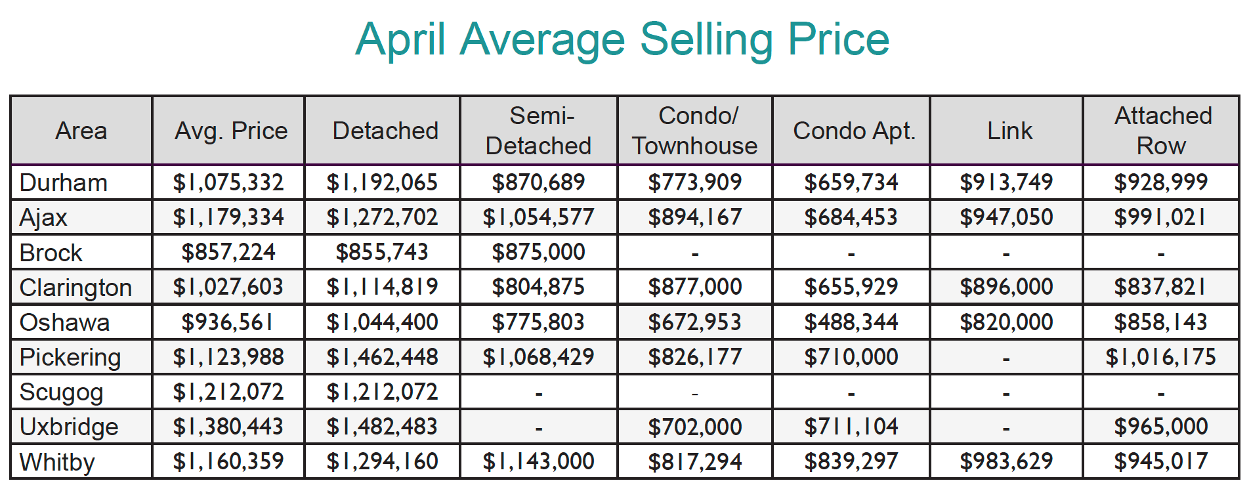Click the Attached Row column header
1249x487 pixels.
pyautogui.click(x=1162, y=131)
